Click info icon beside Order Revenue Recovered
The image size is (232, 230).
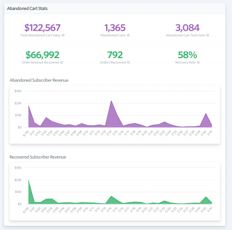[x=61, y=62]
